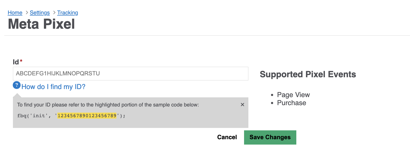Click the chevron between Settings and Tracking
410x162 pixels.
coord(54,13)
